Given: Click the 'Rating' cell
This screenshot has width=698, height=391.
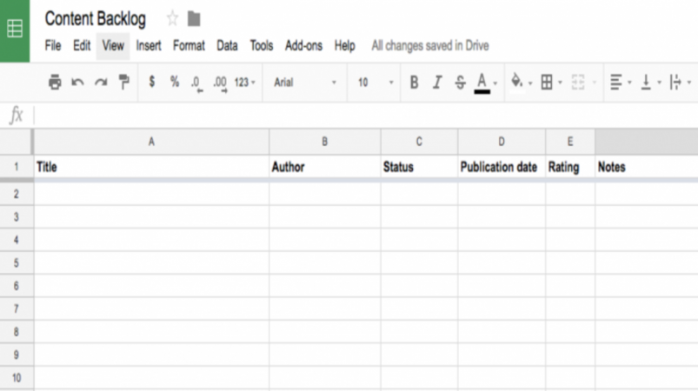Looking at the screenshot, I should point(570,167).
